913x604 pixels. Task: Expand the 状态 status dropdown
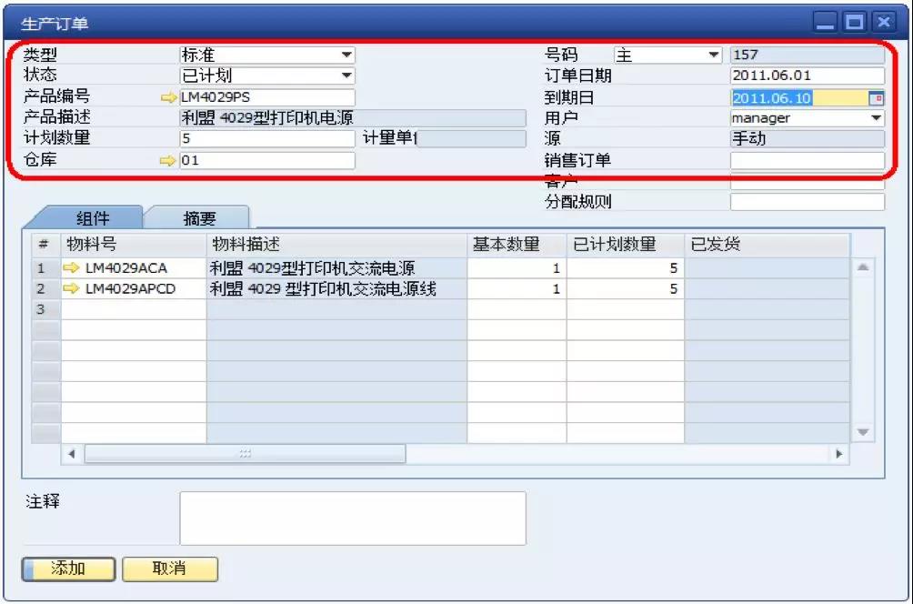tap(346, 76)
